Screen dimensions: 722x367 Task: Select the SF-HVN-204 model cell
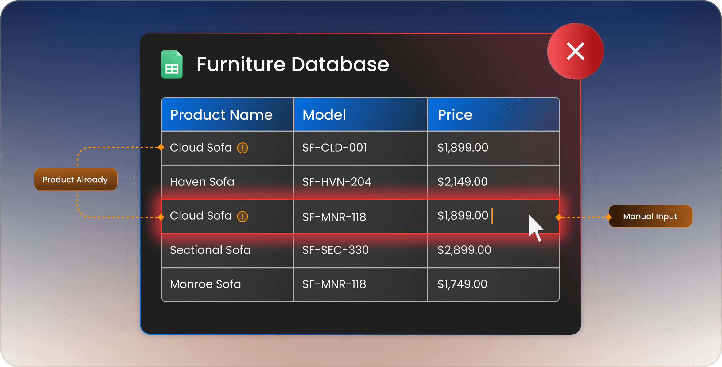(x=360, y=182)
